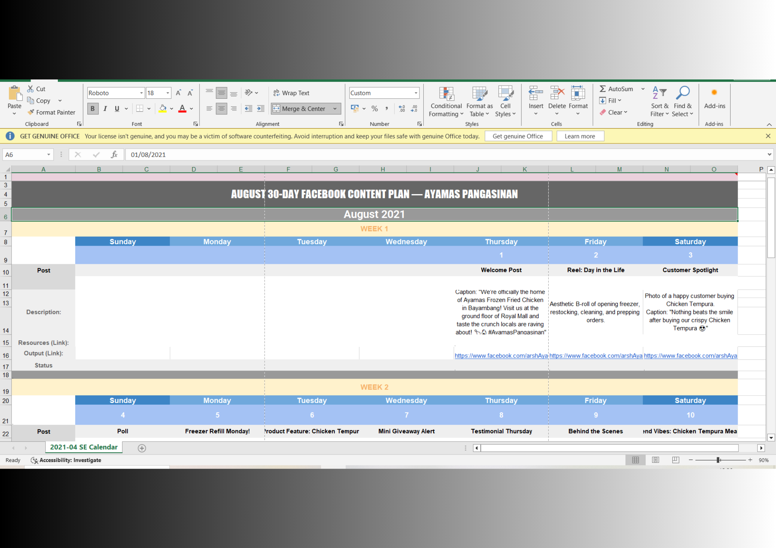Screen dimensions: 776x548
Task: Toggle Underline formatting
Action: tap(117, 109)
